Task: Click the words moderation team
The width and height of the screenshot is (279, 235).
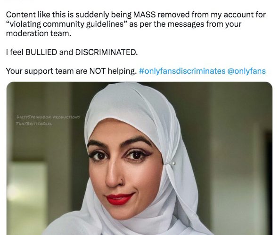Action: (x=39, y=33)
